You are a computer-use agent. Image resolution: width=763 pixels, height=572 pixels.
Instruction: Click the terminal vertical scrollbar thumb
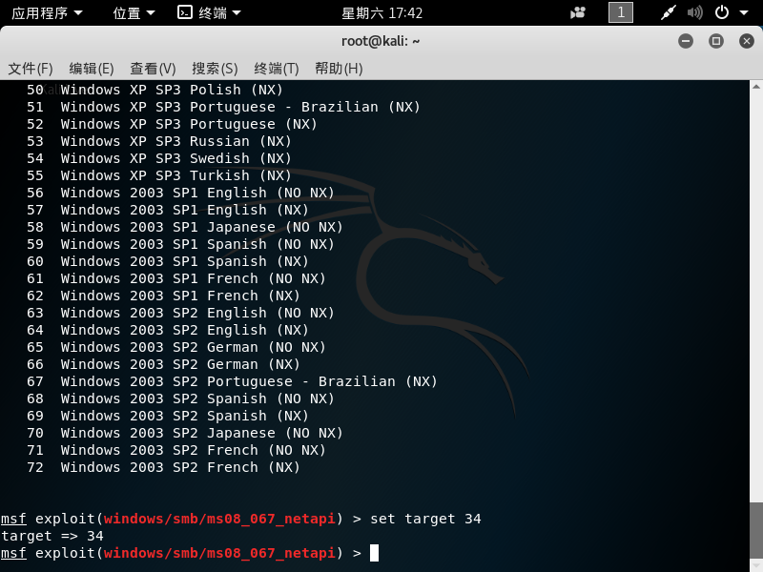click(x=755, y=531)
